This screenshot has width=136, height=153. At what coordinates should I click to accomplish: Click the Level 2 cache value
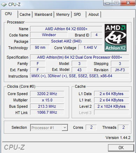pyautogui.click(x=112, y=106)
